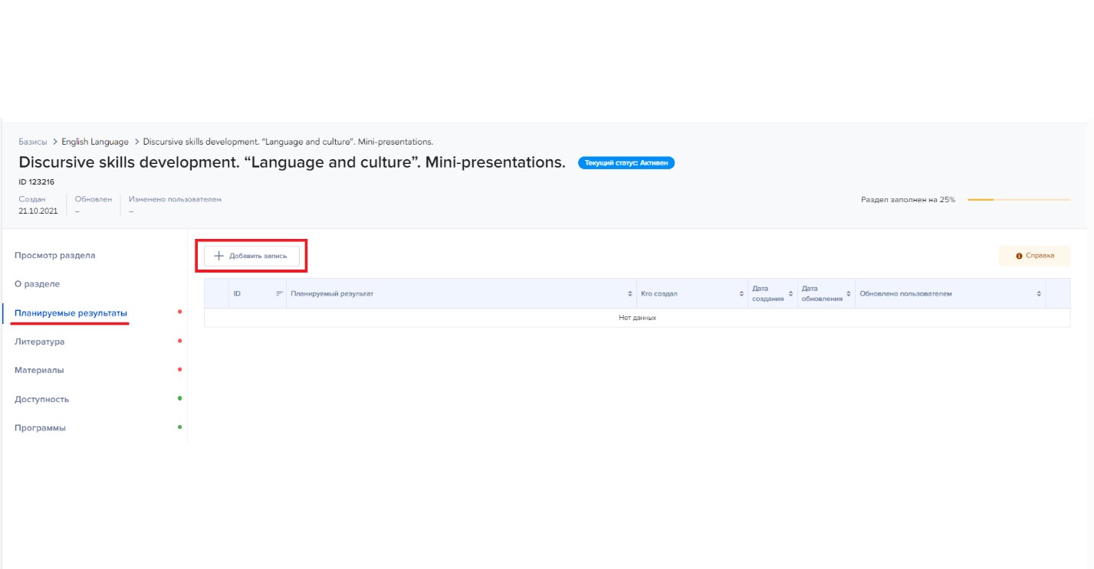Sort table by ID column icon
Image resolution: width=1094 pixels, height=569 pixels.
coord(280,294)
